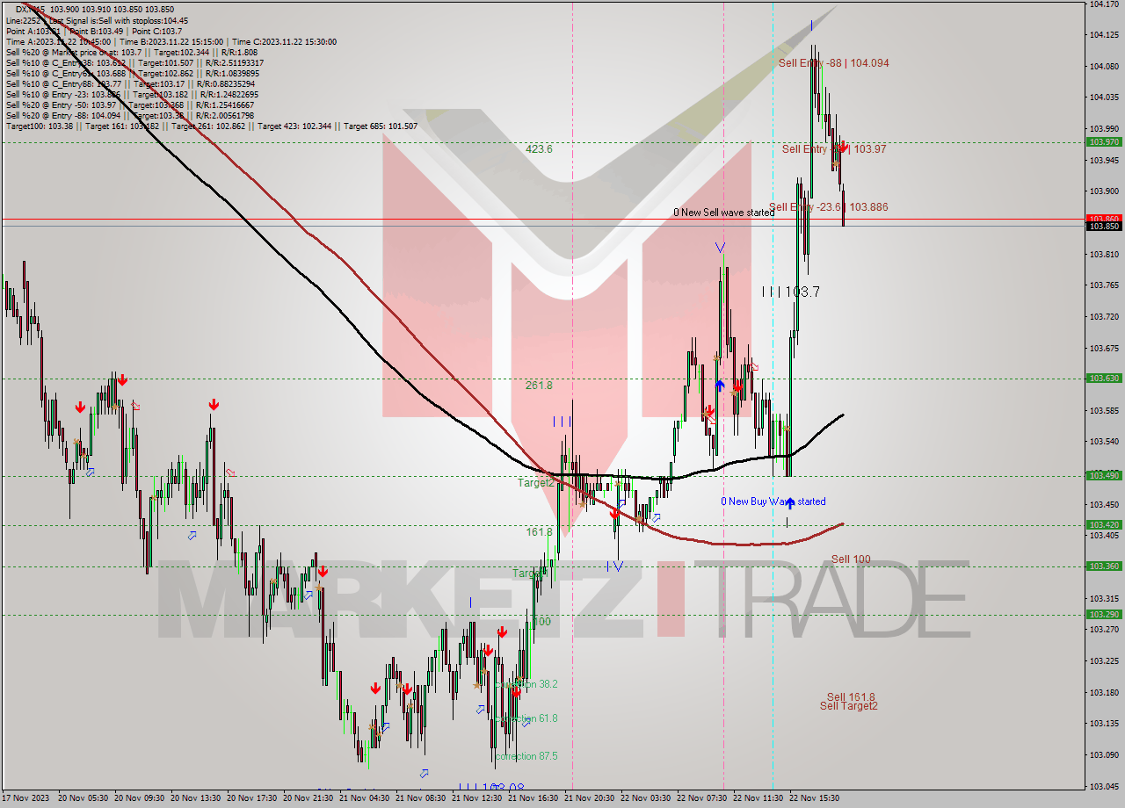Click the 'Sell %20 @ Entry -88: 104.094' info line
Viewport: 1125px width, 808px height.
(x=130, y=115)
